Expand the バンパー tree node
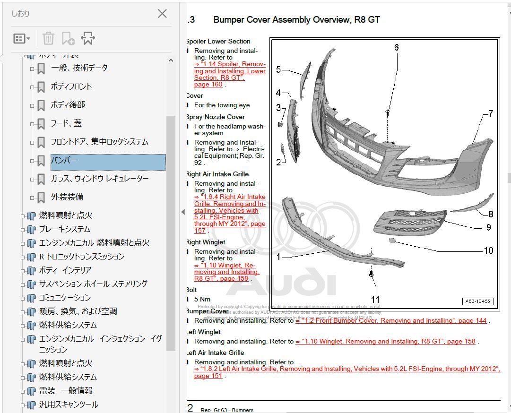511x413 pixels. pyautogui.click(x=32, y=161)
